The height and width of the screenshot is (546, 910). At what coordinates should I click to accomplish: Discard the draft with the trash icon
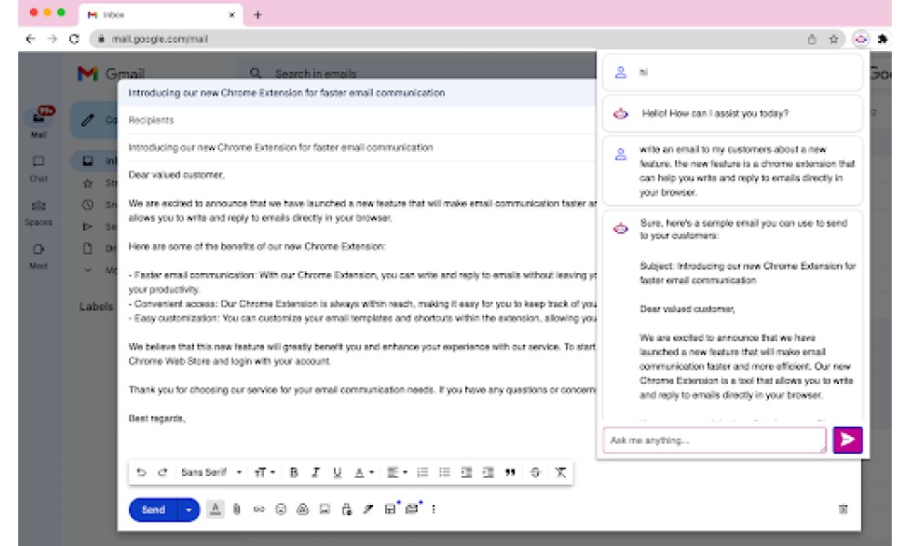click(844, 510)
